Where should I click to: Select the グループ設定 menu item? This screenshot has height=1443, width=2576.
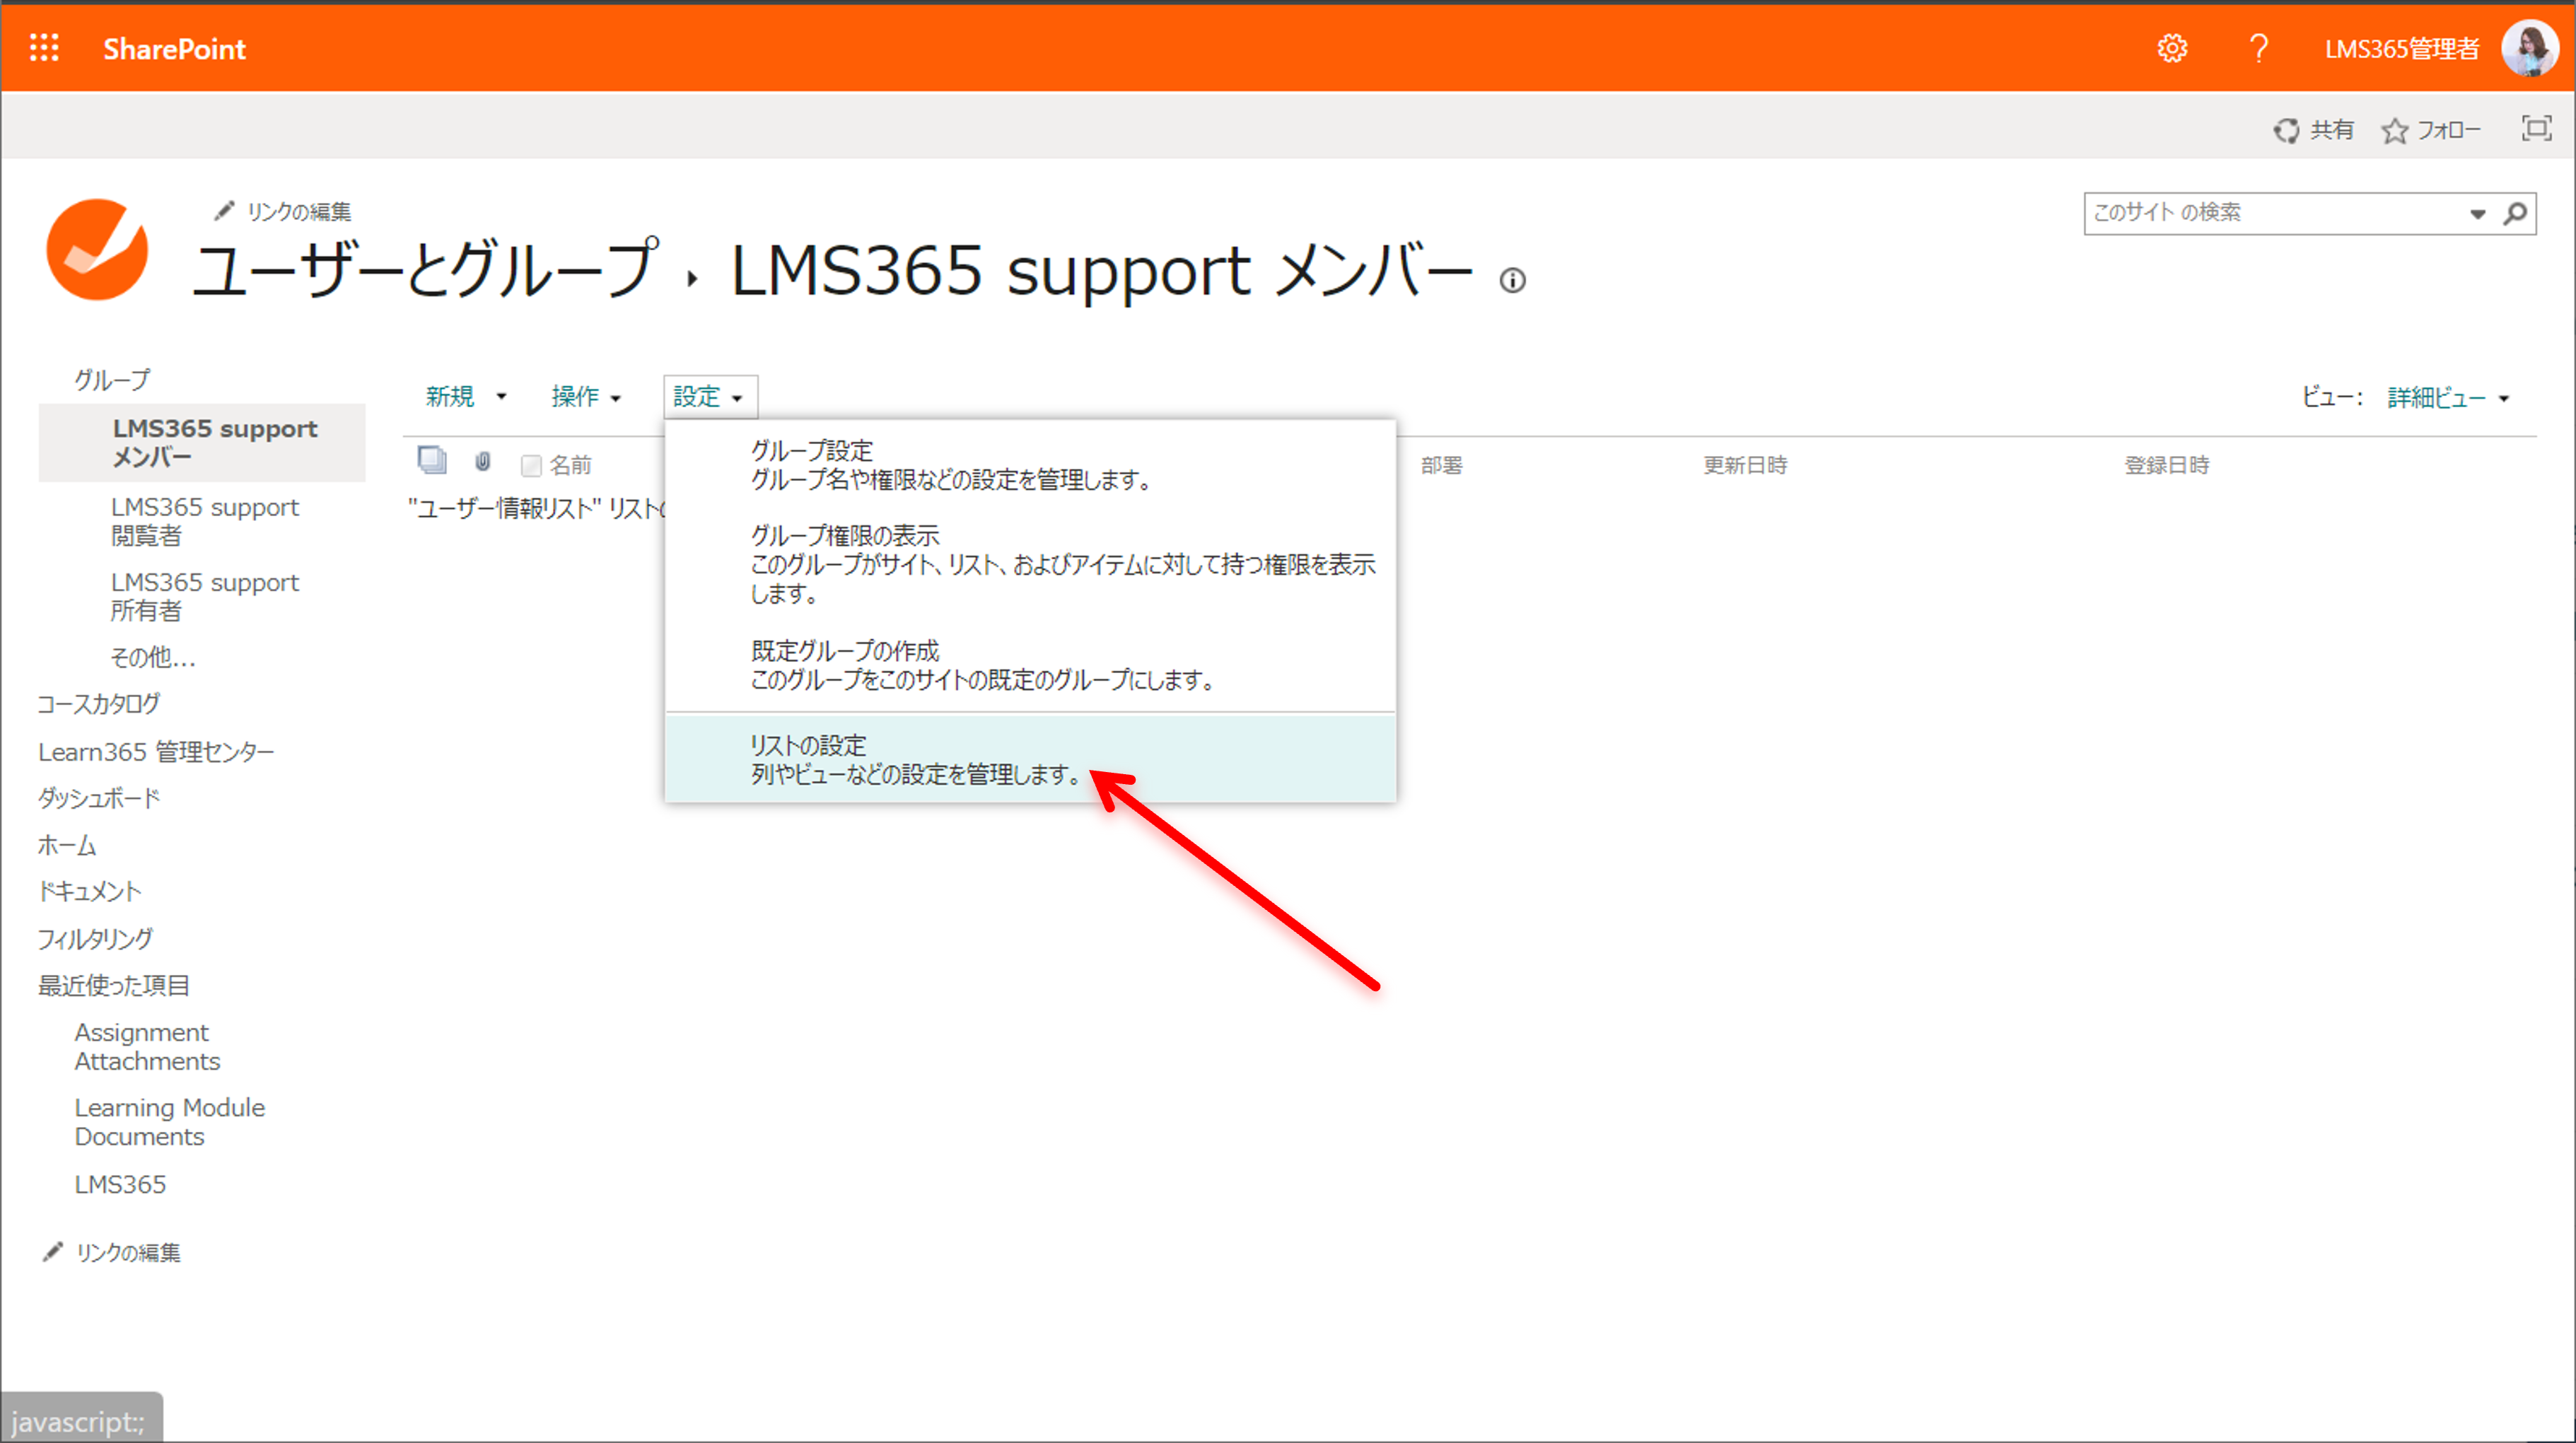(1030, 465)
